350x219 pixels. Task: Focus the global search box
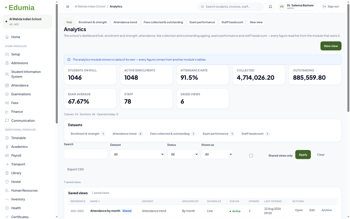click(x=230, y=7)
